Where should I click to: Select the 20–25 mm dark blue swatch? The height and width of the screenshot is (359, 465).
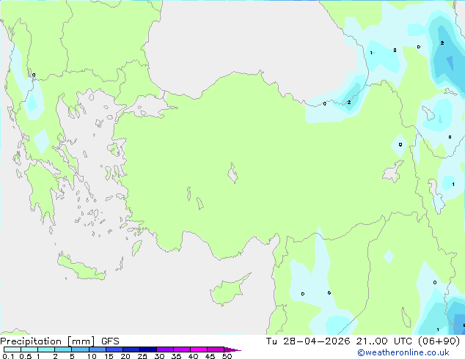click(131, 349)
